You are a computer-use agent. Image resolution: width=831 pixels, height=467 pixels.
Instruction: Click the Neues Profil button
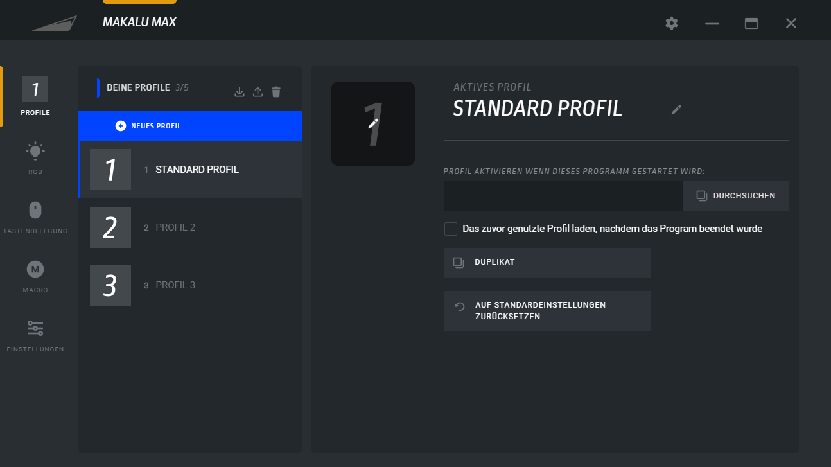coord(190,126)
